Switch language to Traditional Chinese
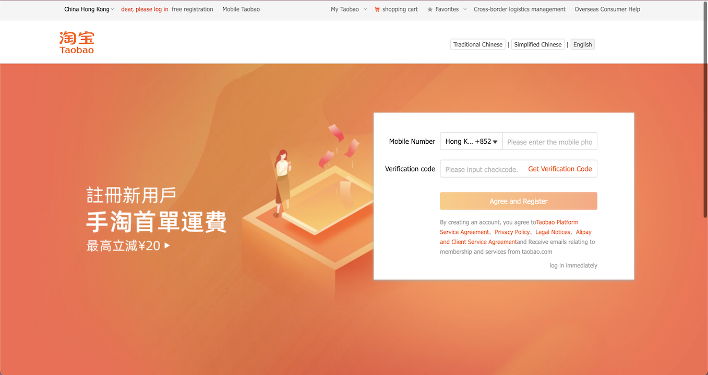This screenshot has height=375, width=708. point(478,44)
